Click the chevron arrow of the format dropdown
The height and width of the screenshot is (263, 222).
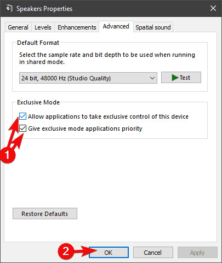152,78
